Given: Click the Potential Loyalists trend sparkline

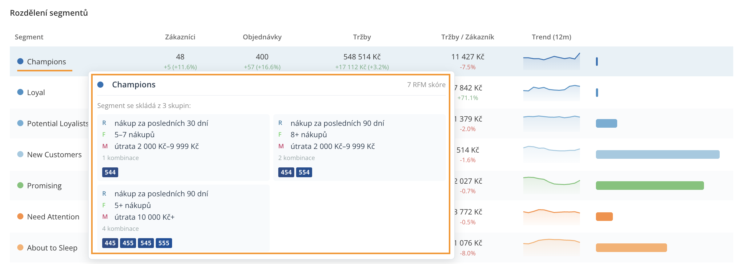Looking at the screenshot, I should (x=552, y=124).
